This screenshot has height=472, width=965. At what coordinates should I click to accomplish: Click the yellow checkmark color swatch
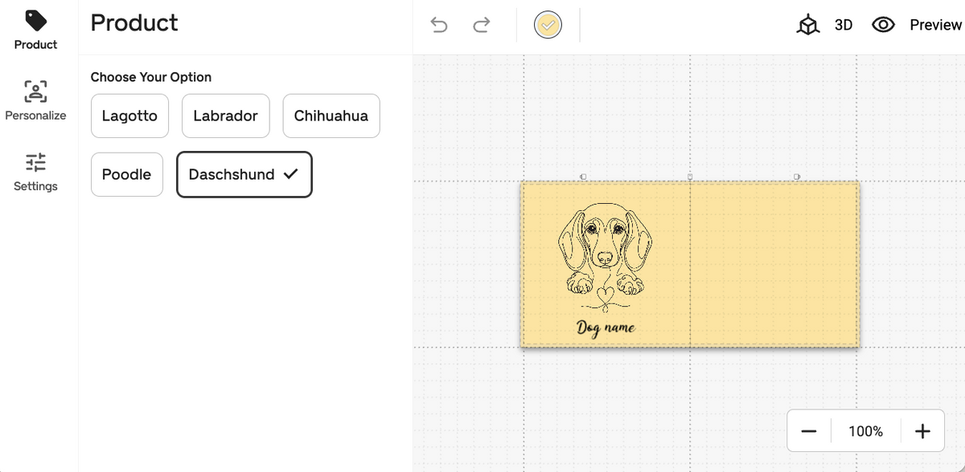tap(548, 25)
